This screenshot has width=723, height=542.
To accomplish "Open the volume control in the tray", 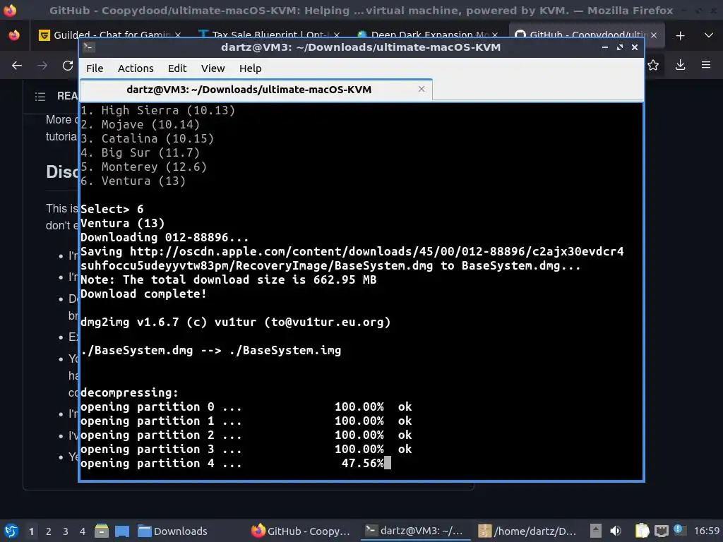I will click(x=616, y=531).
